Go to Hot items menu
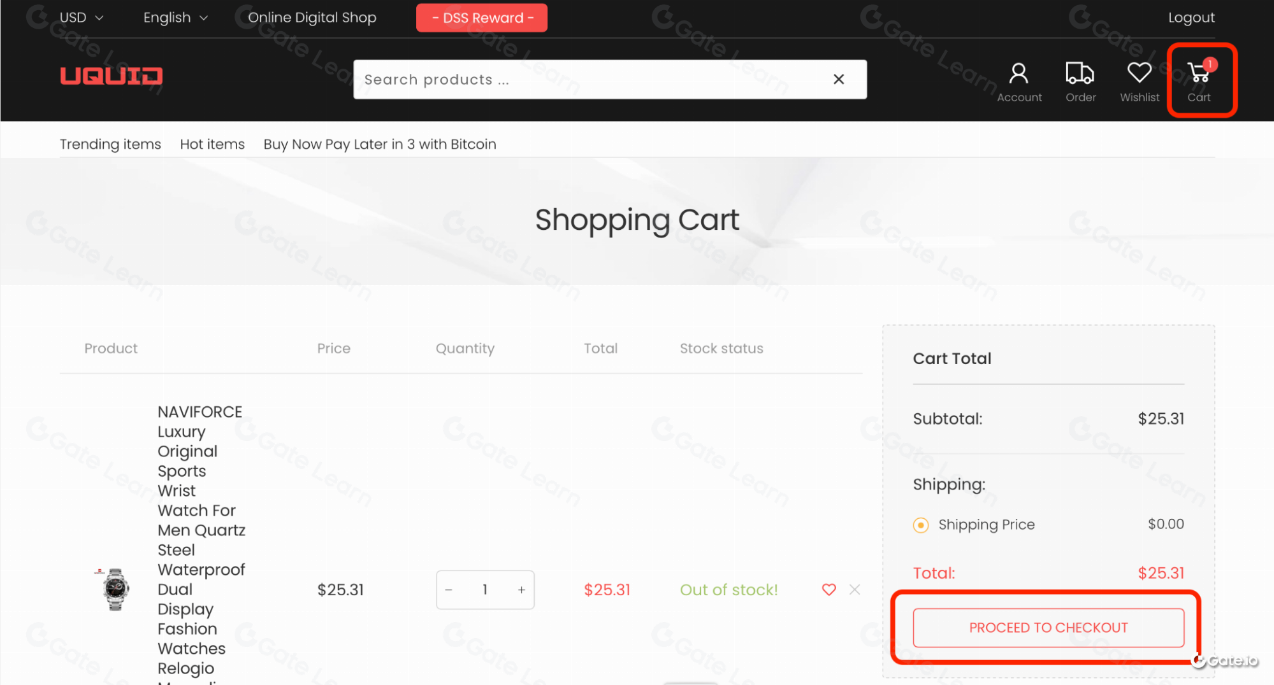The height and width of the screenshot is (685, 1274). 212,145
